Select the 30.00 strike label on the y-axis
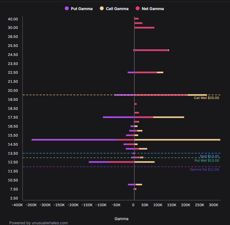This screenshot has height=225, width=230. coord(13,28)
